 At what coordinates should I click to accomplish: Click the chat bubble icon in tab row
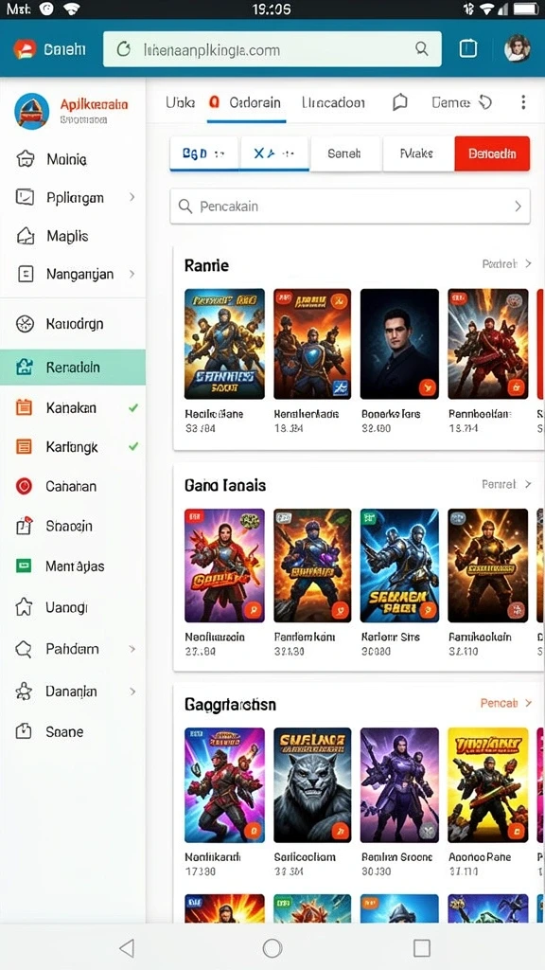click(x=400, y=102)
